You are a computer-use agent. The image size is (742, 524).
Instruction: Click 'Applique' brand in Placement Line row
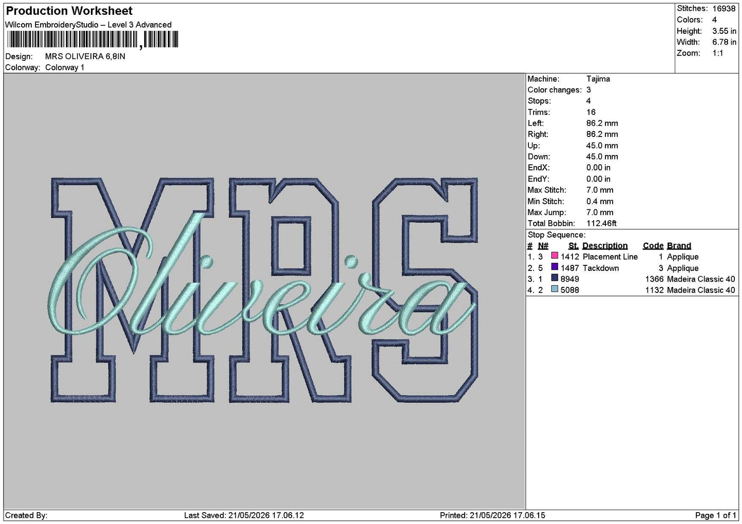[x=682, y=257]
